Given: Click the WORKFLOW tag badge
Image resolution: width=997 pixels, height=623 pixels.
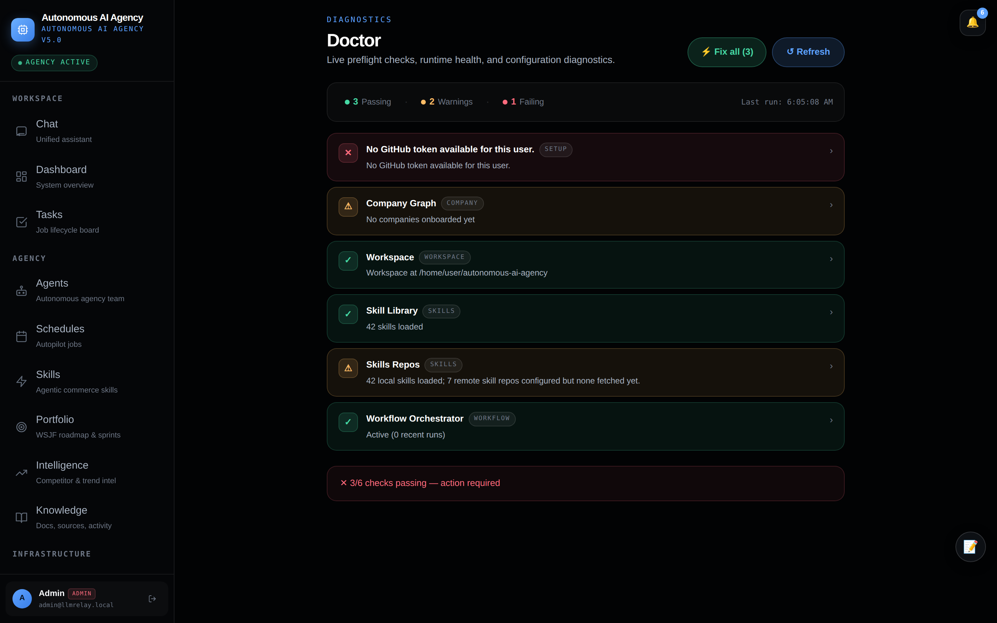Looking at the screenshot, I should pos(492,419).
